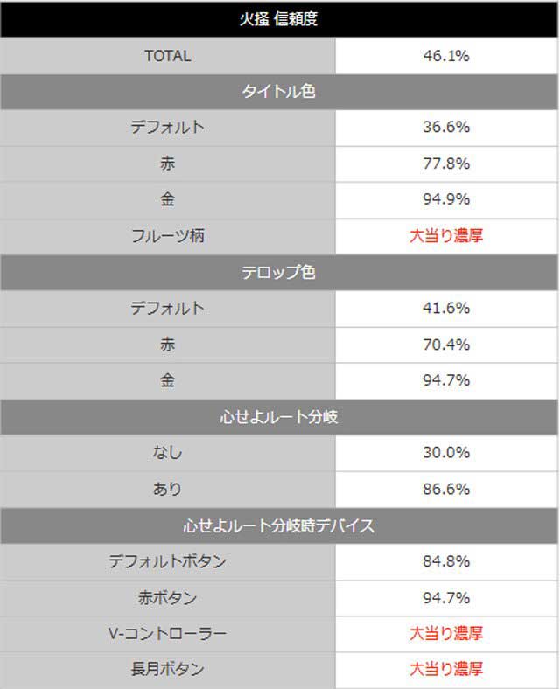Select the TOTAL row label

pyautogui.click(x=167, y=56)
